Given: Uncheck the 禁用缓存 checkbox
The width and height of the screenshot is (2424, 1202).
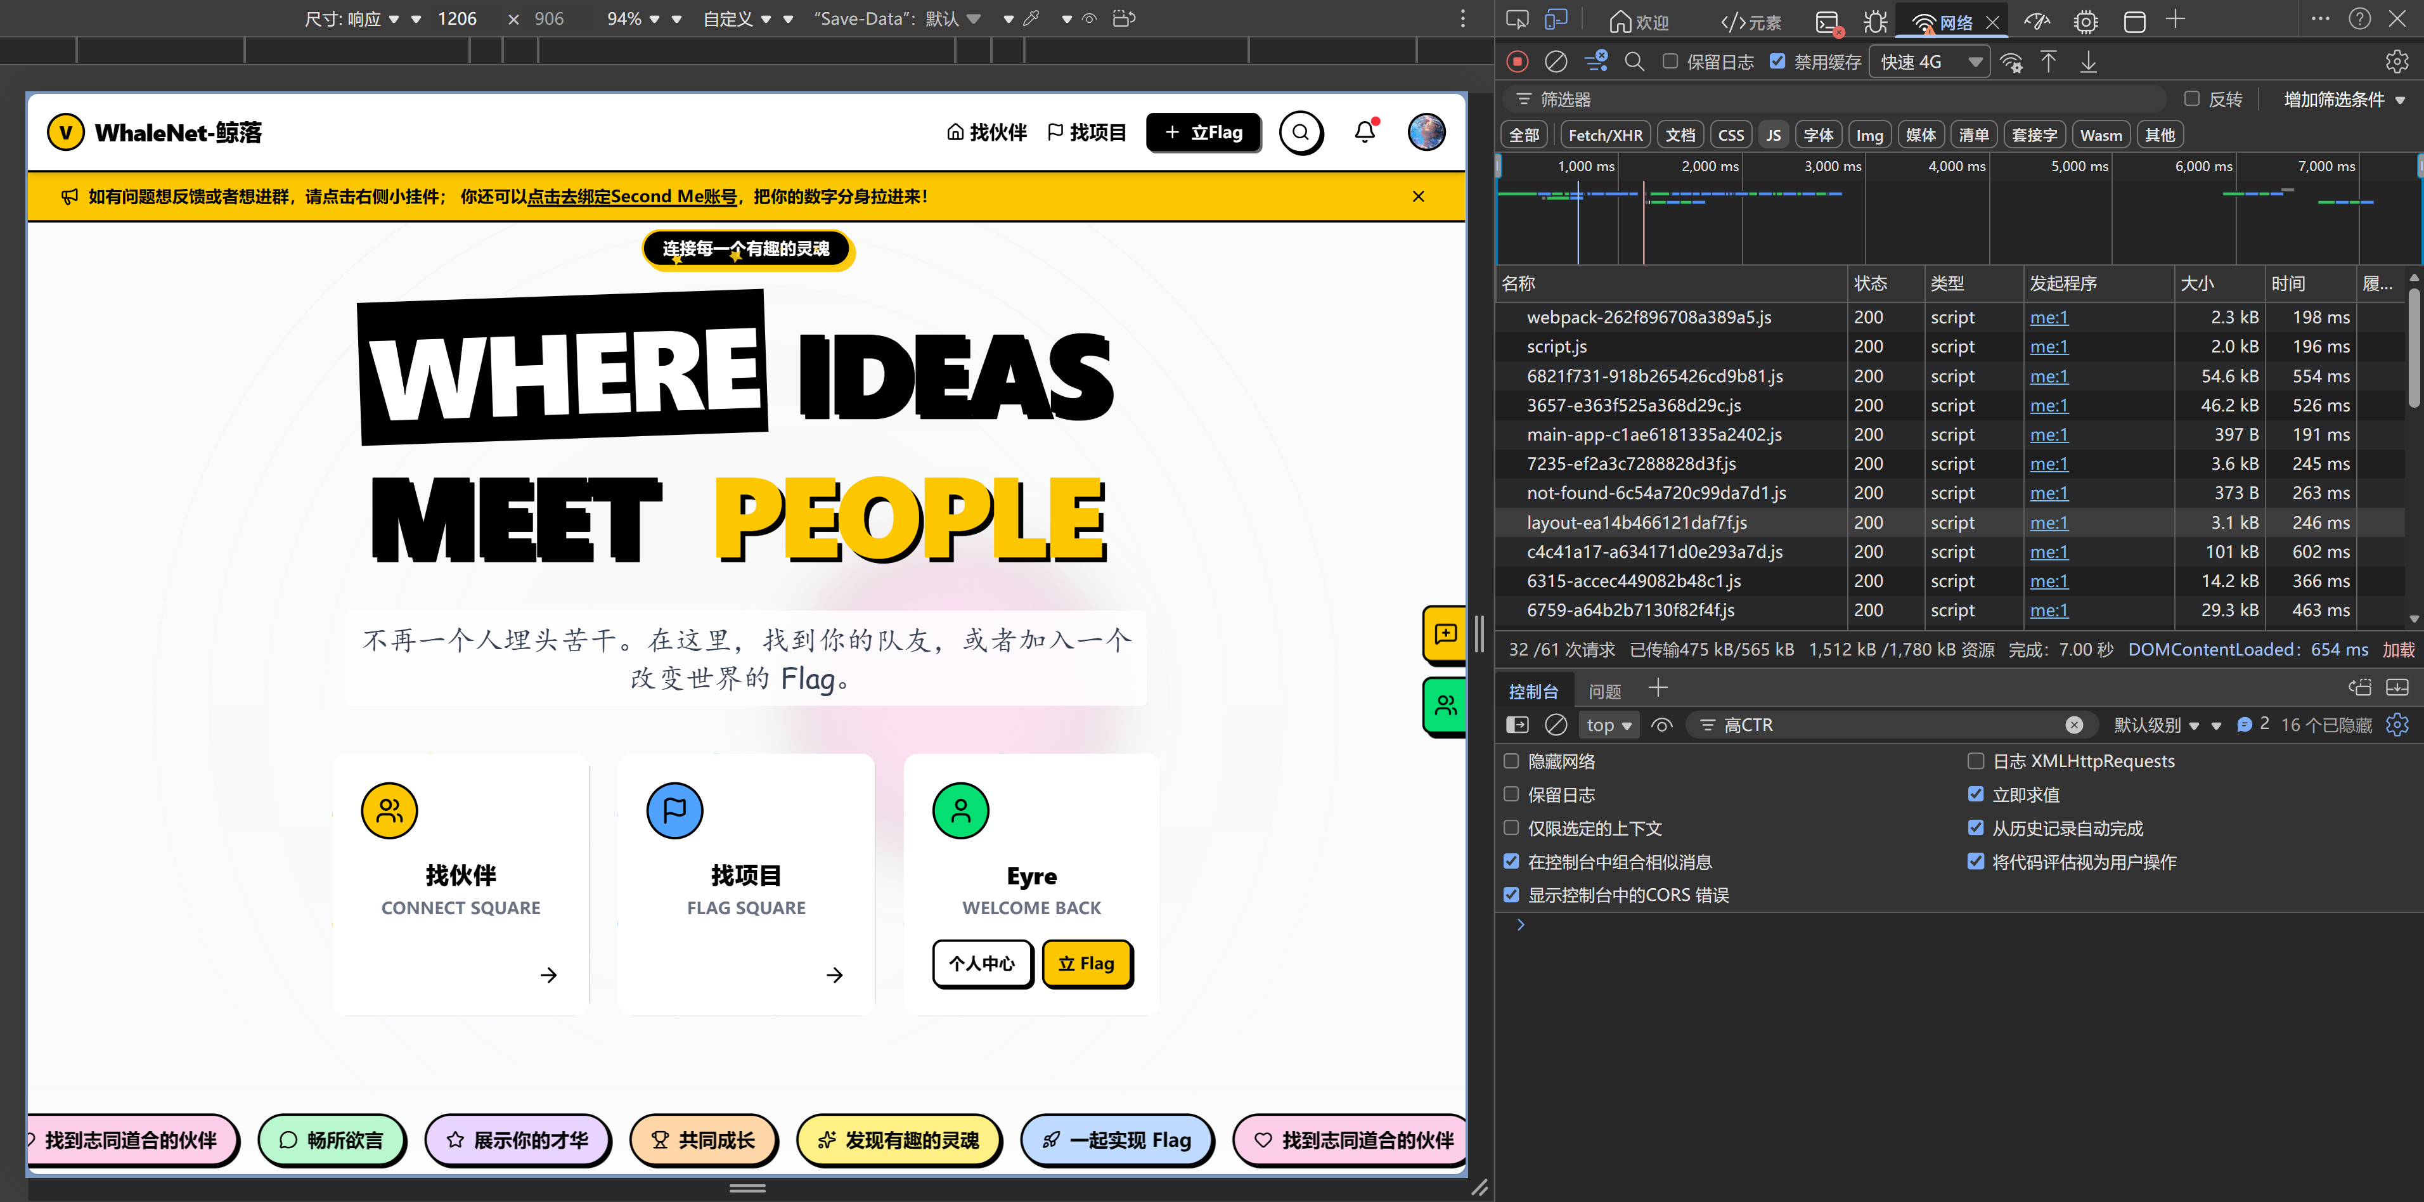Looking at the screenshot, I should pos(1777,62).
